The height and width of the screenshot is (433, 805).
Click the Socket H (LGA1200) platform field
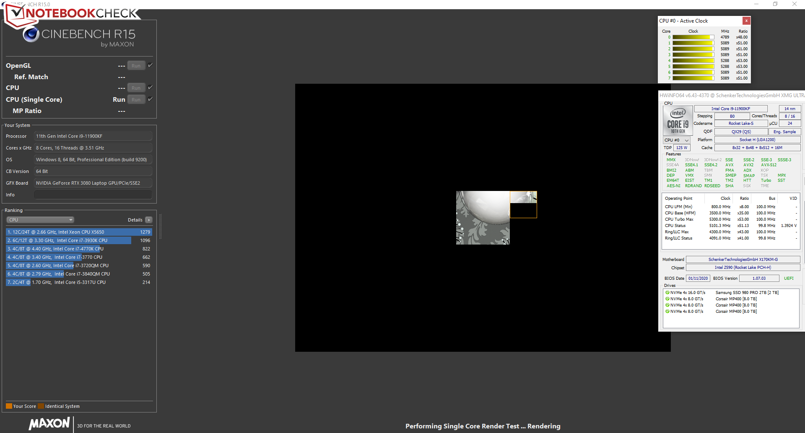click(757, 140)
